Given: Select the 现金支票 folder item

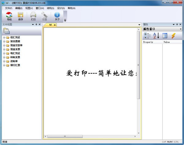Looking at the screenshot, I should 15,49.
